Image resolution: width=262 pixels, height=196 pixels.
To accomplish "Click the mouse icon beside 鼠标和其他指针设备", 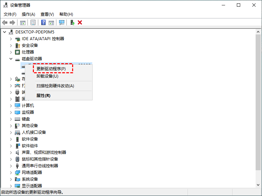I will (17, 159).
